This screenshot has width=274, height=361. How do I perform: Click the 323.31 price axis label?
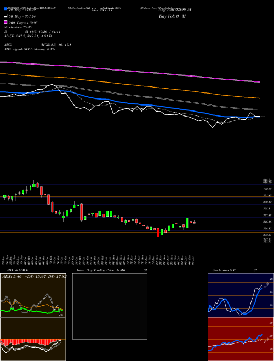pos(267,235)
